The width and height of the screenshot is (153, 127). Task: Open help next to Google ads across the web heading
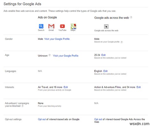[131, 17]
